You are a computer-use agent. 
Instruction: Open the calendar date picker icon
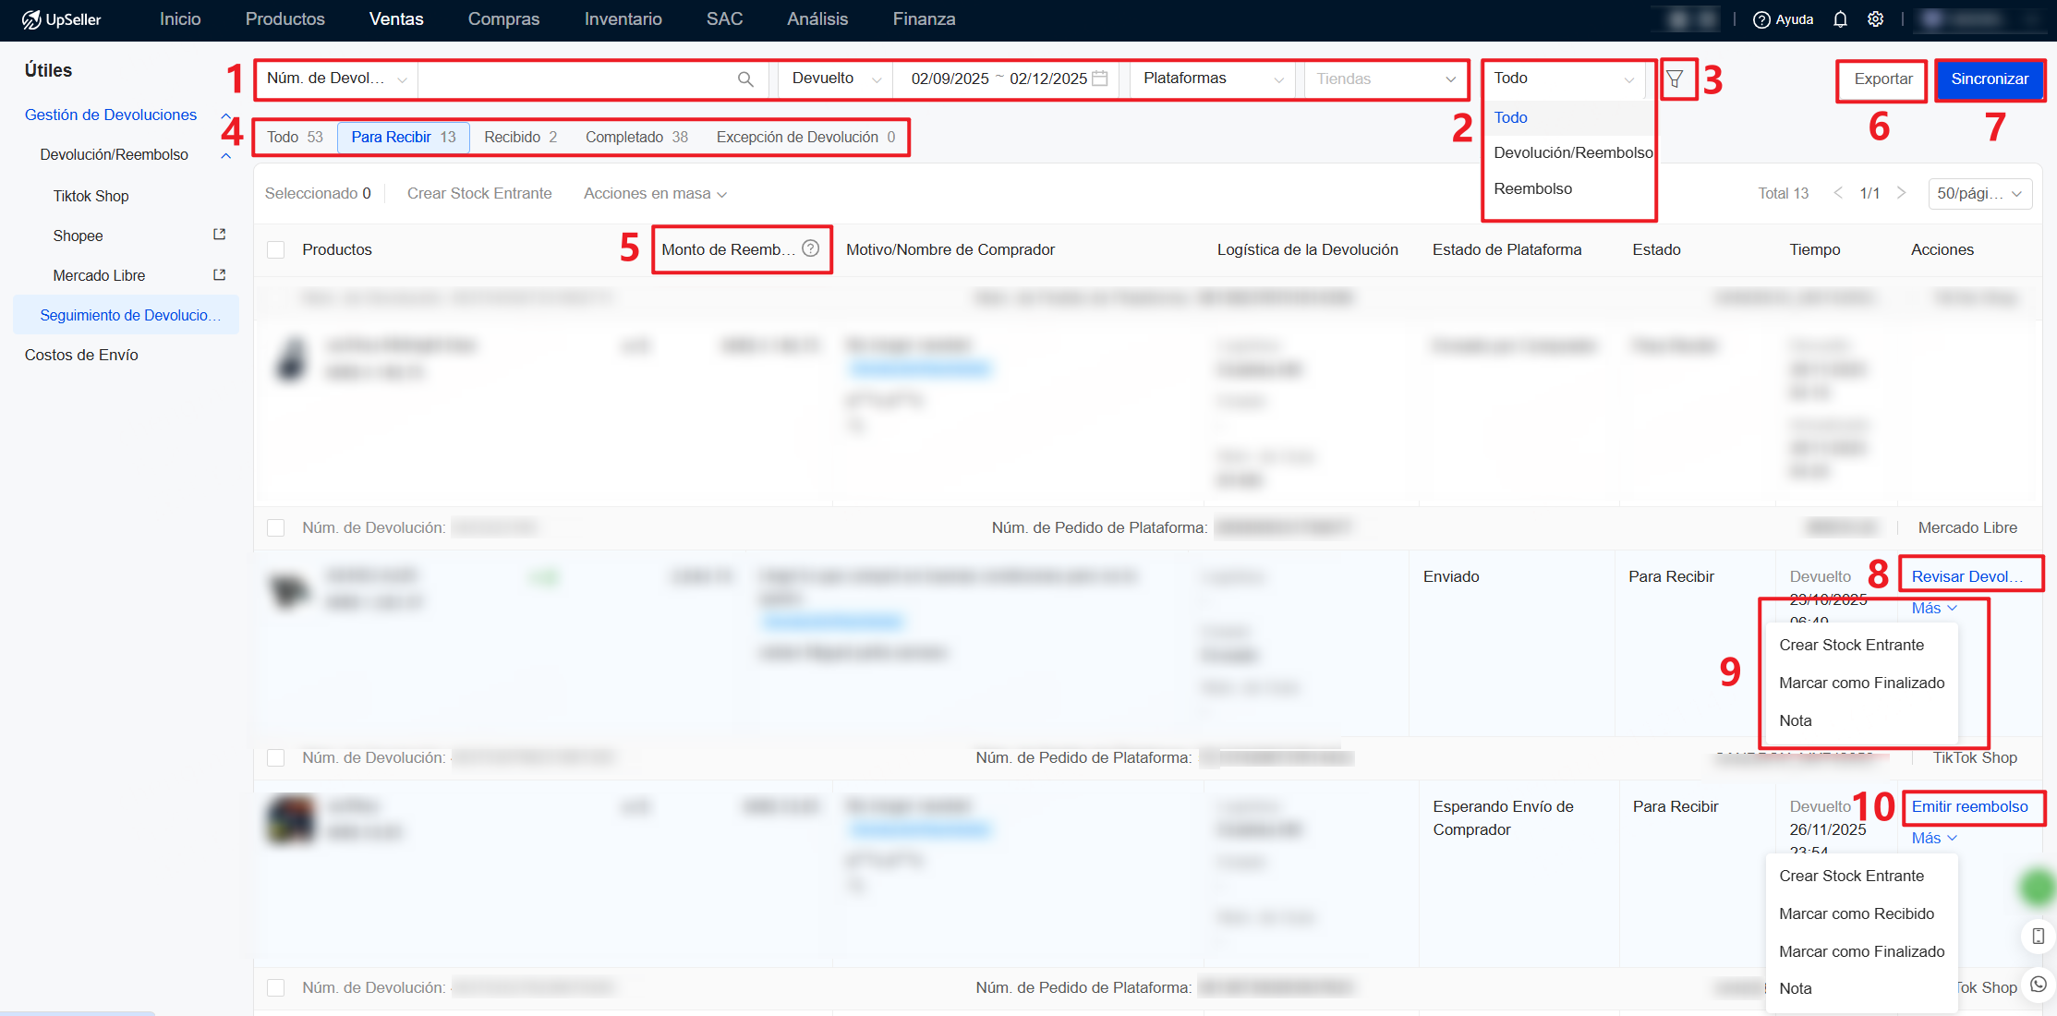point(1100,79)
